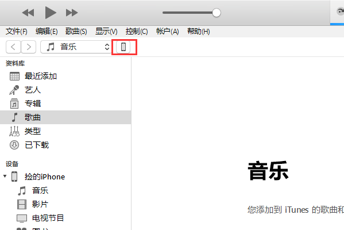The image size is (344, 230).
Task: Go back with the left arrow button
Action: [13, 47]
